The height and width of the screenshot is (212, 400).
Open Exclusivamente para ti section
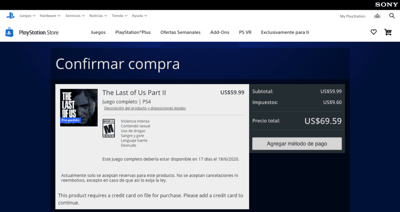pos(285,32)
